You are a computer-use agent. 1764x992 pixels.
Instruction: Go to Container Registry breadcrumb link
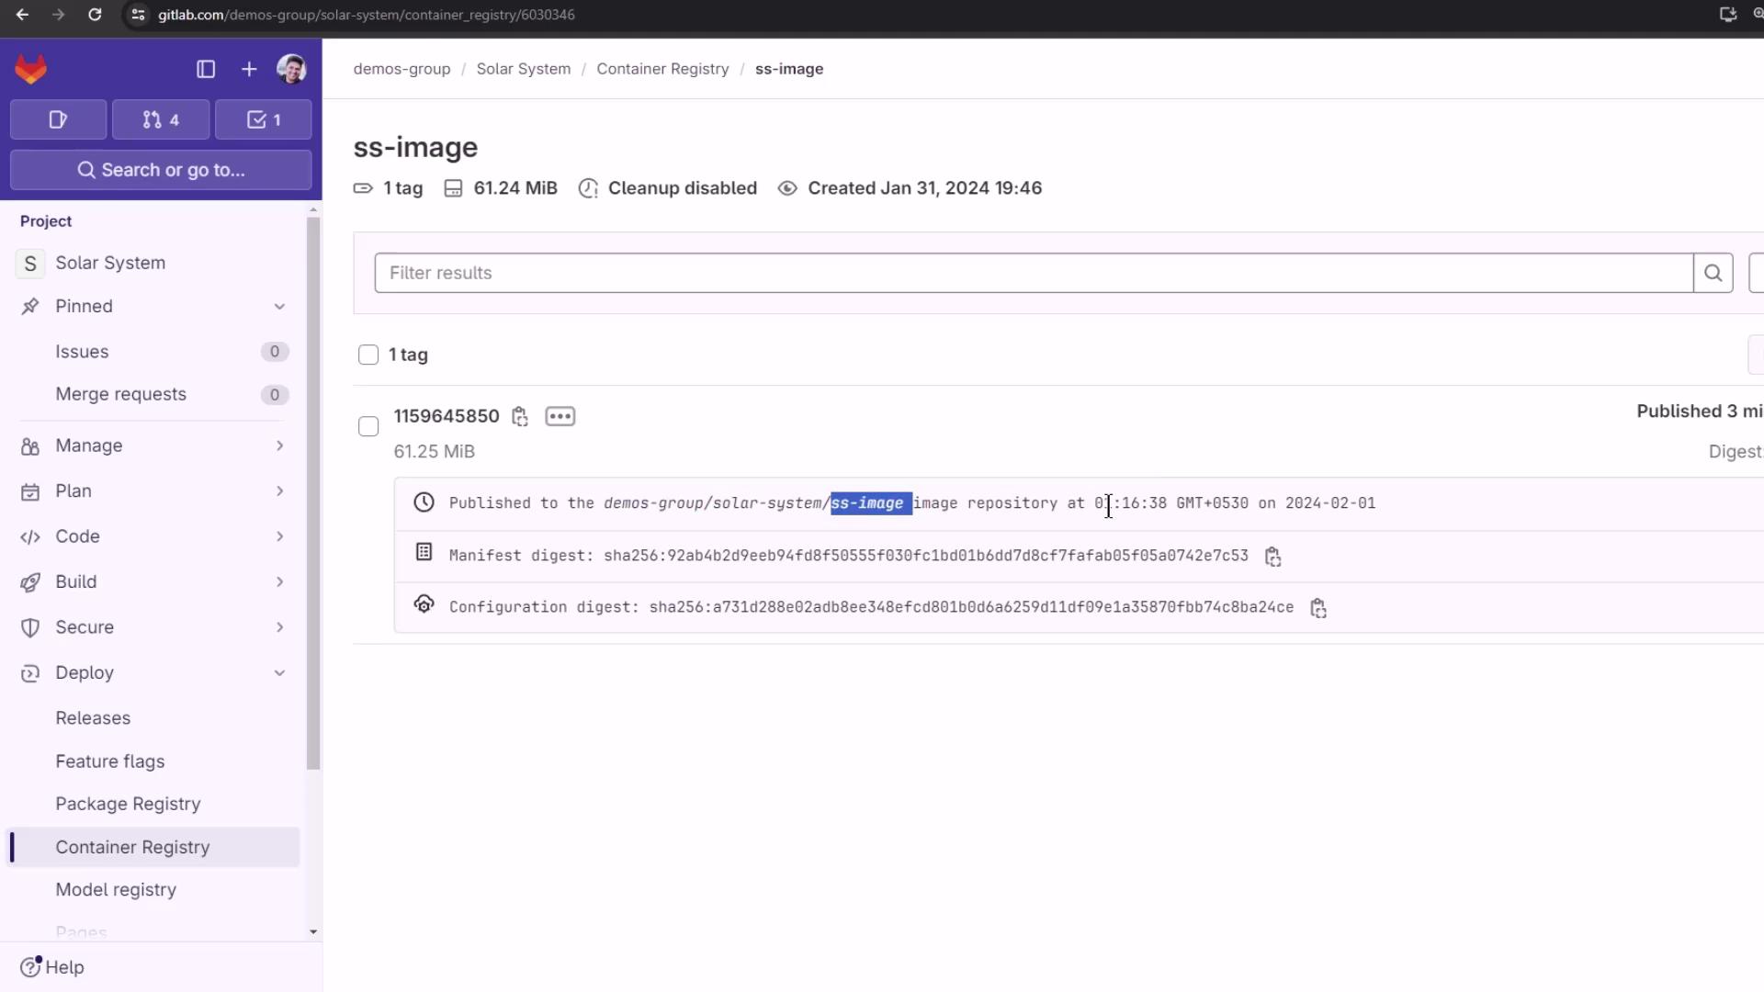click(662, 69)
